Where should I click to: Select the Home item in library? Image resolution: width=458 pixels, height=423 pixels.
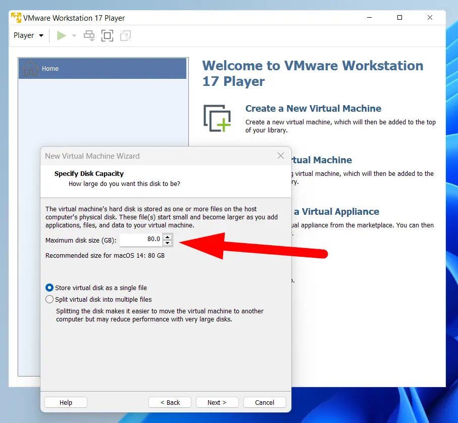(103, 68)
